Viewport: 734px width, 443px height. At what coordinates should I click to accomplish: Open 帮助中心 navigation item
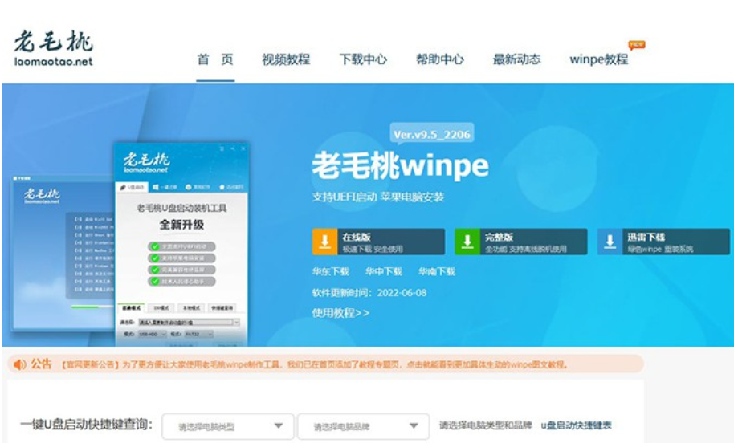click(440, 59)
